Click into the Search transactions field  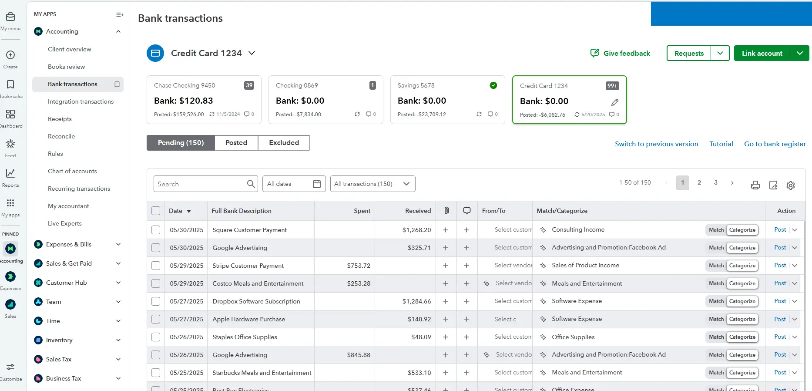click(x=200, y=184)
